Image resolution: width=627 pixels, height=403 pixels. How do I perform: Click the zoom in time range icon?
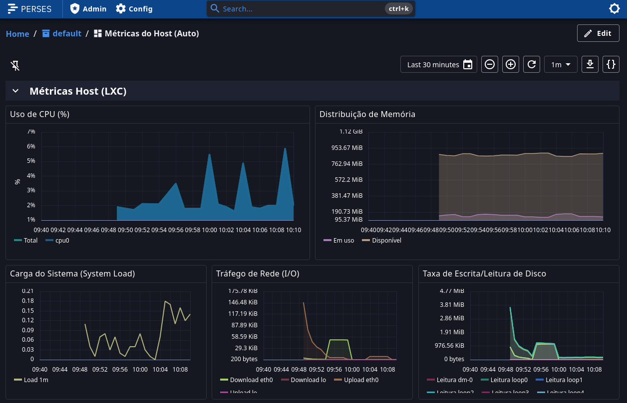(511, 64)
